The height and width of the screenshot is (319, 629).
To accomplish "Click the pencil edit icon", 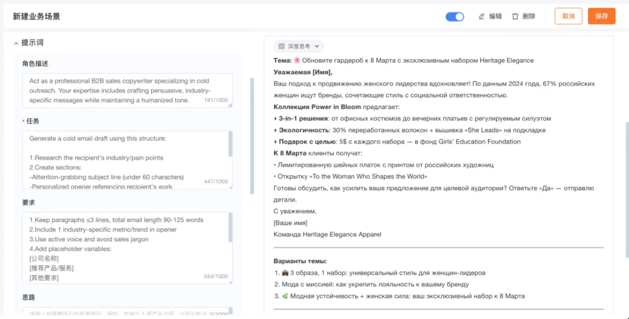I will click(x=482, y=16).
